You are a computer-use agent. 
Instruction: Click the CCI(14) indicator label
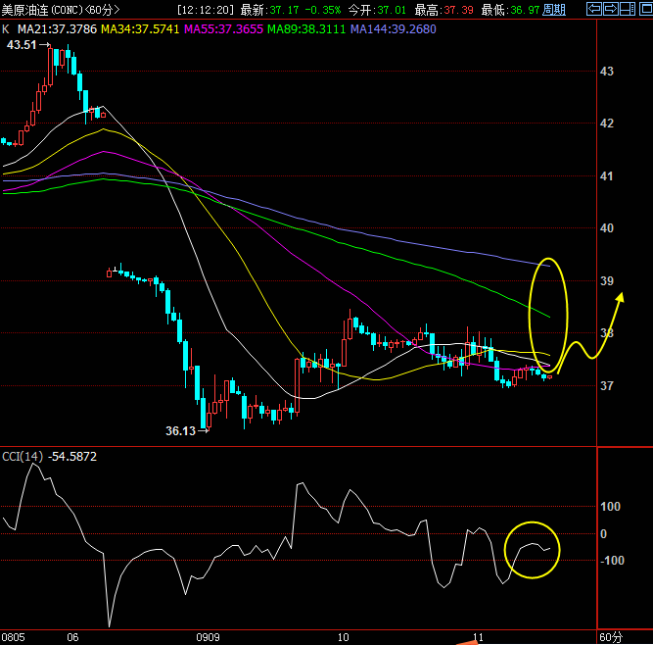click(x=23, y=457)
